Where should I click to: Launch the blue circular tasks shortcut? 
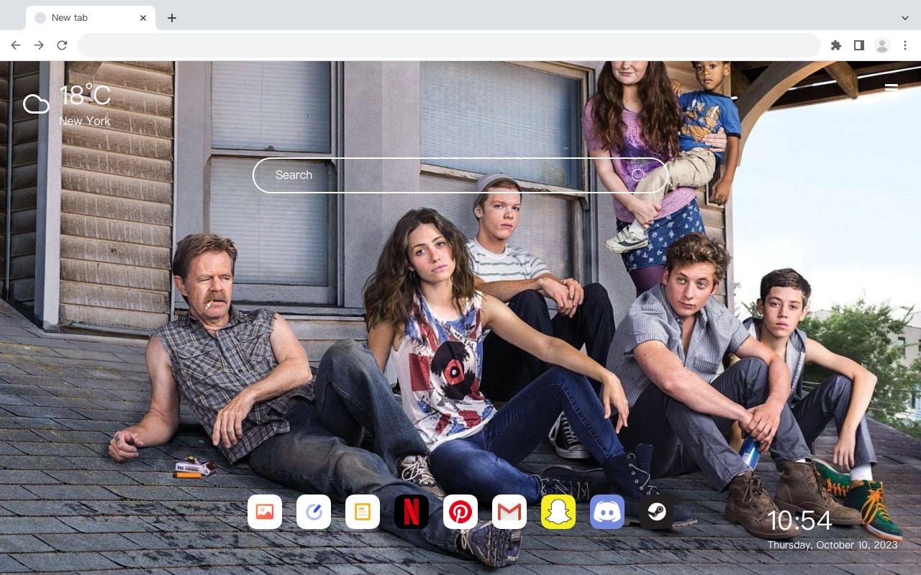click(x=314, y=512)
